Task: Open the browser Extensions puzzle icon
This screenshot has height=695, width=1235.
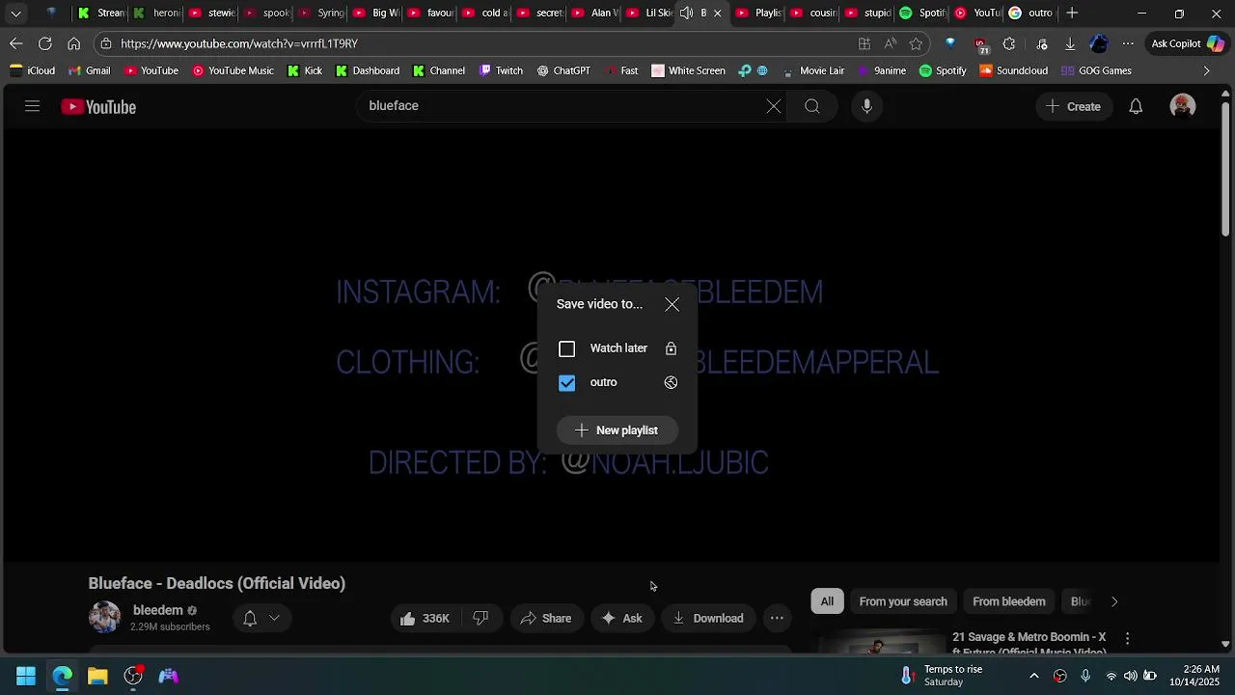Action: click(x=1009, y=43)
